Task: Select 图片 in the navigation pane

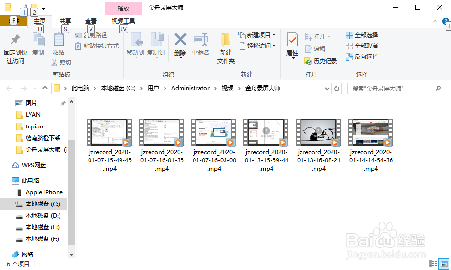Action: click(x=31, y=103)
